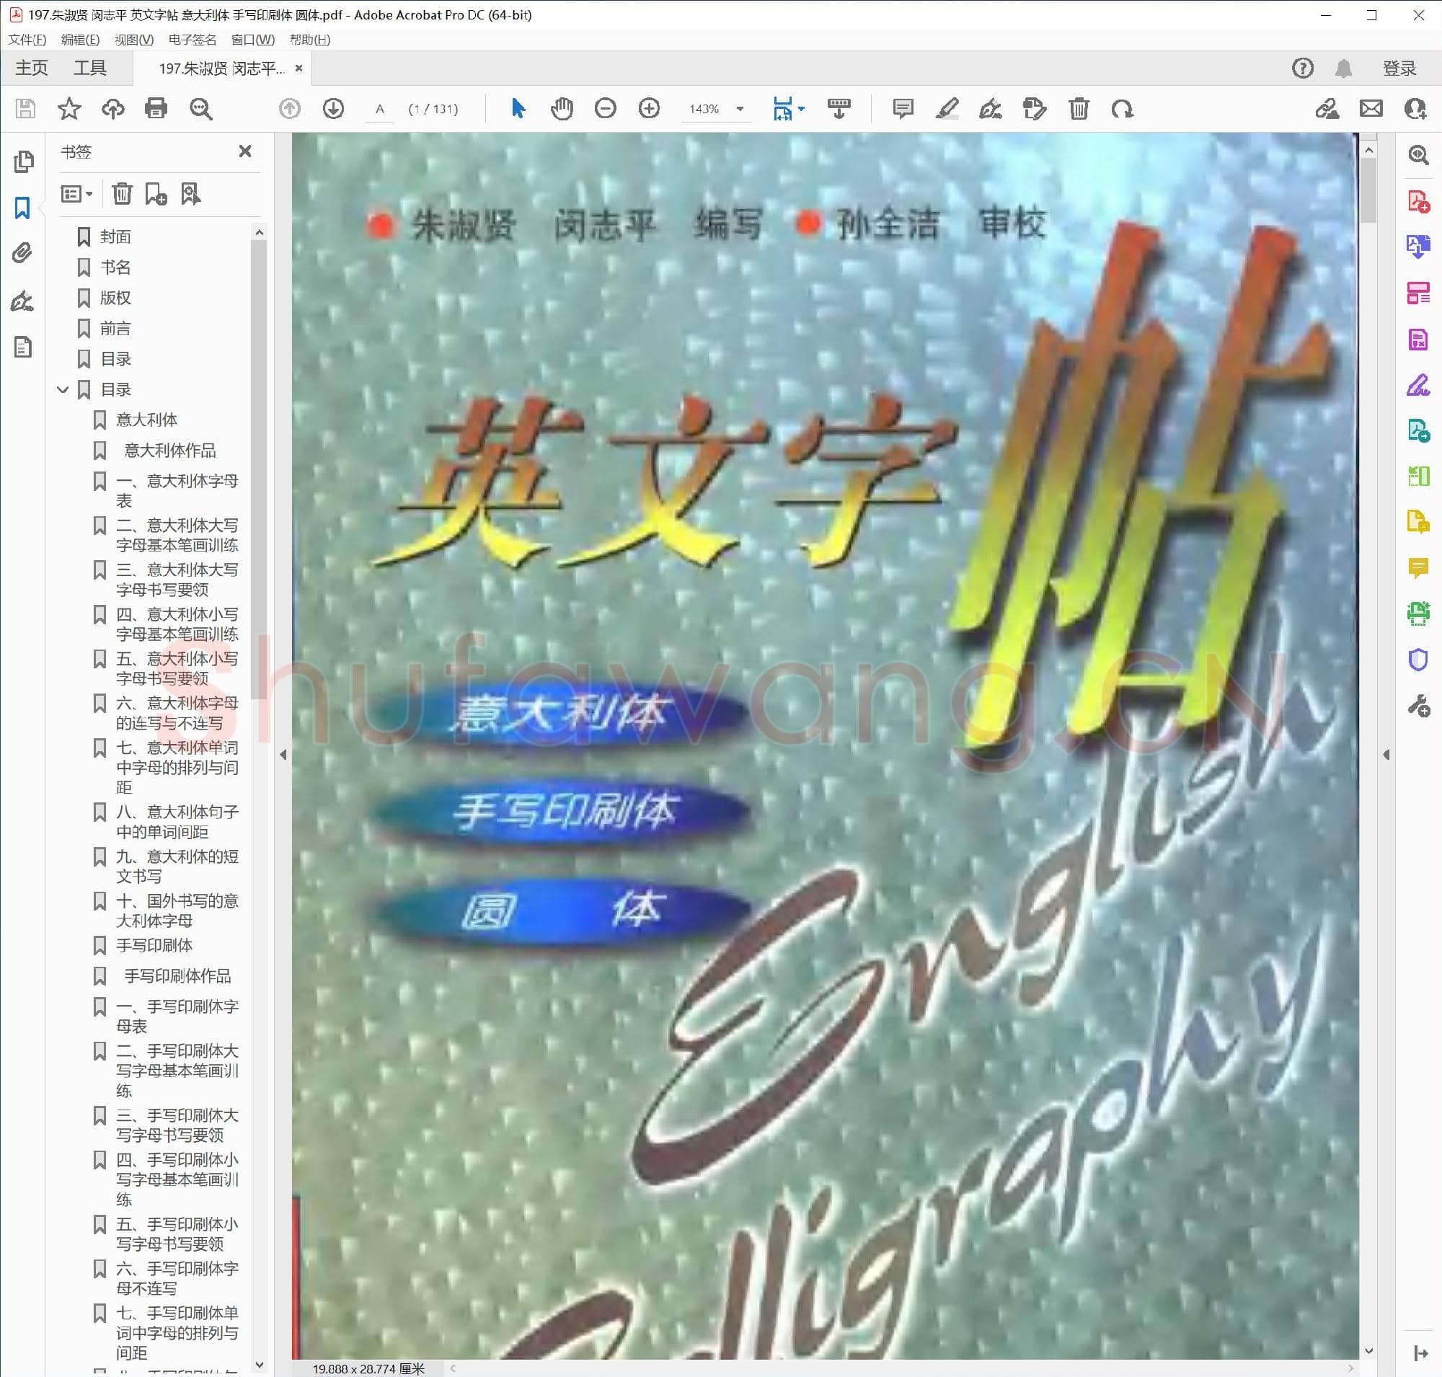This screenshot has width=1442, height=1377.
Task: Collapse the 目录 bookmark tree
Action: point(63,389)
